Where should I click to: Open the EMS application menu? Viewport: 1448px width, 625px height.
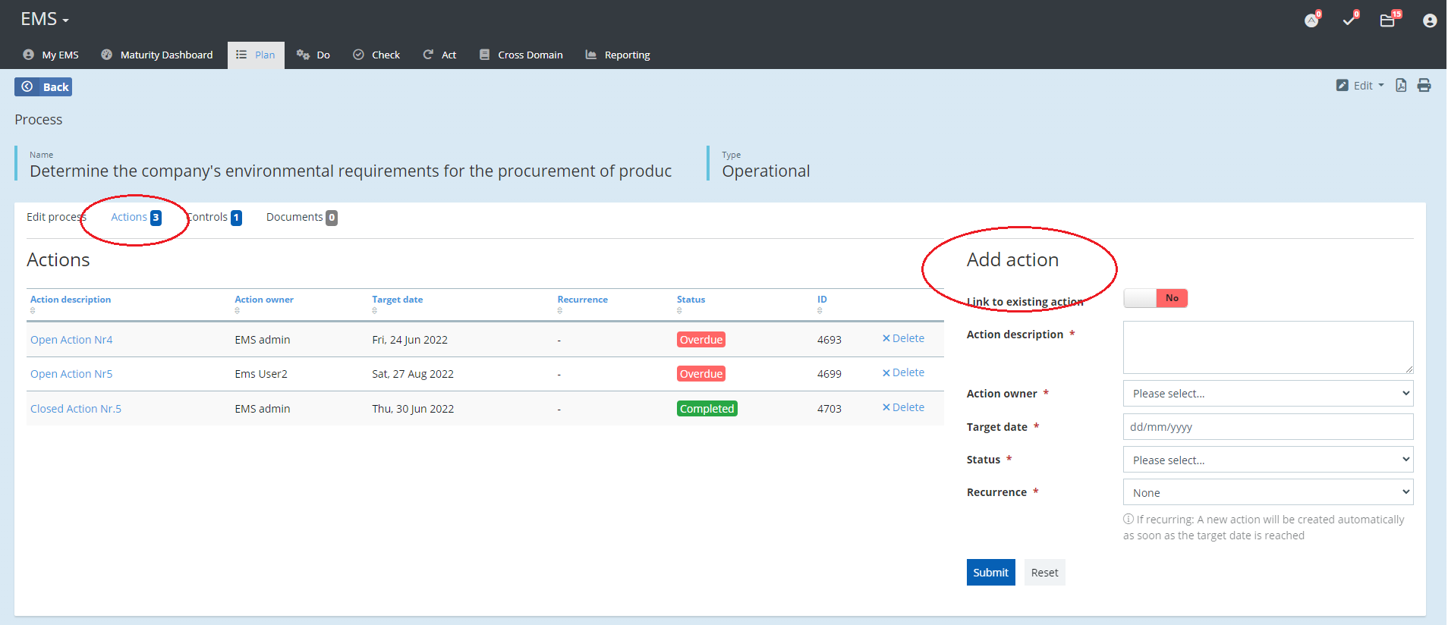pyautogui.click(x=44, y=20)
